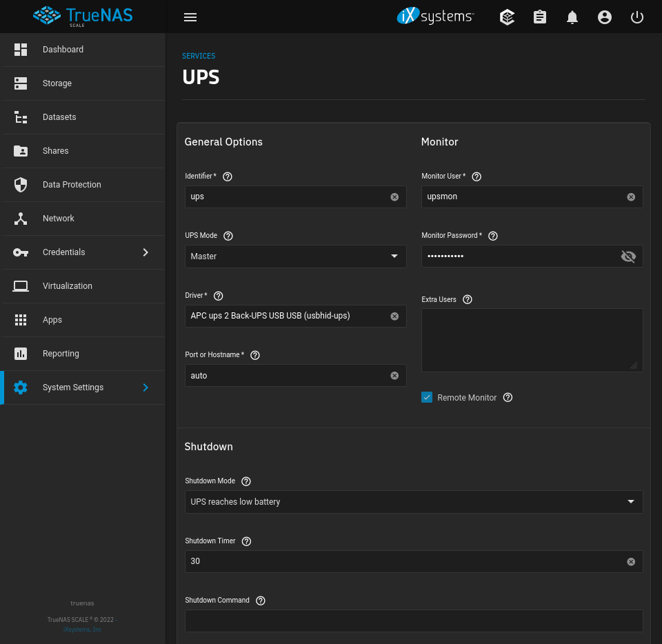The width and height of the screenshot is (662, 644).
Task: Uncheck the Remote Monitor checkbox
Action: point(427,398)
